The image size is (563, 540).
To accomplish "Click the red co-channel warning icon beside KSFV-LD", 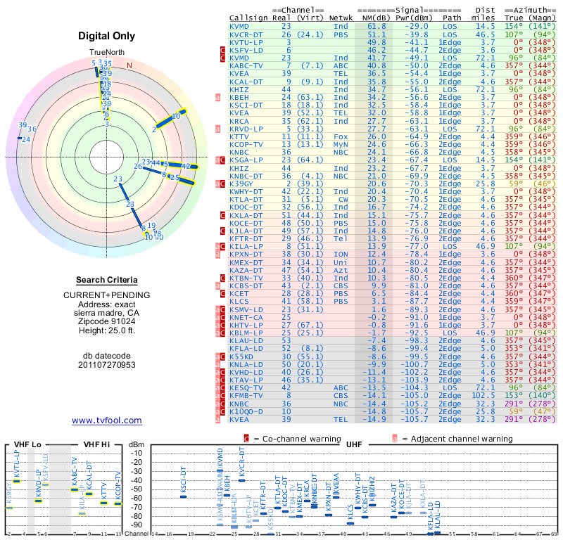I will pyautogui.click(x=222, y=50).
